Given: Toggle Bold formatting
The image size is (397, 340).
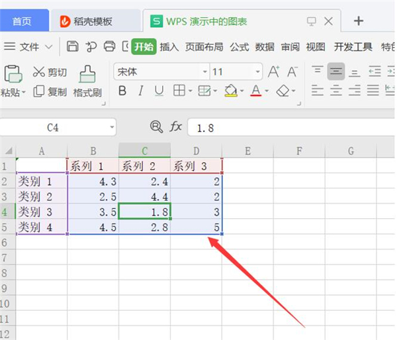Looking at the screenshot, I should pos(122,91).
